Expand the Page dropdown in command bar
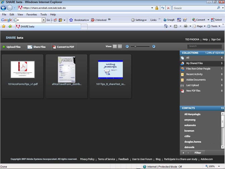Image resolution: width=225 pixels, height=169 pixels. [x=200, y=26]
